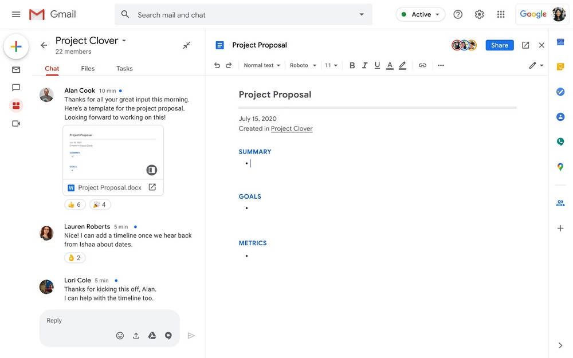Toggle the thumbs up reaction with 6
This screenshot has width=573, height=358.
click(75, 204)
